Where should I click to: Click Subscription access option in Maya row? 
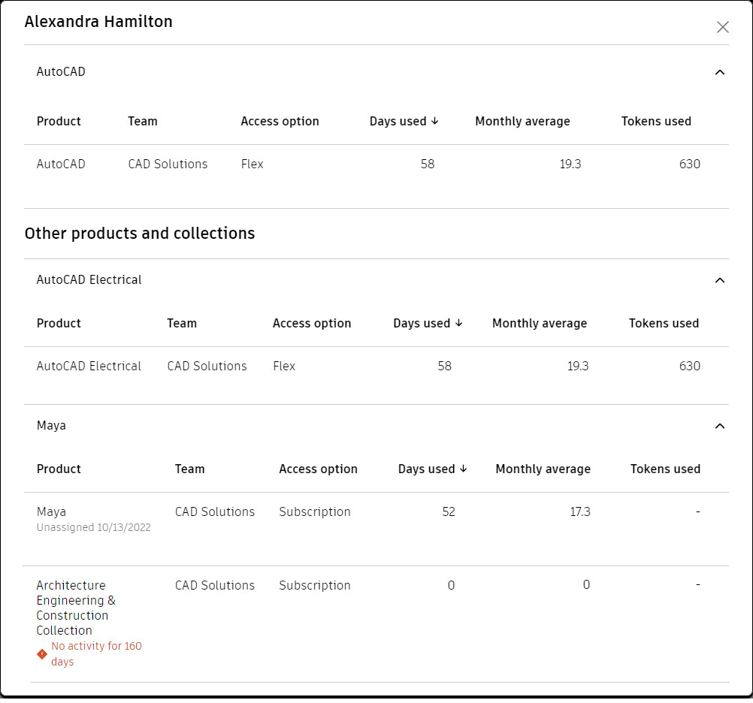315,512
